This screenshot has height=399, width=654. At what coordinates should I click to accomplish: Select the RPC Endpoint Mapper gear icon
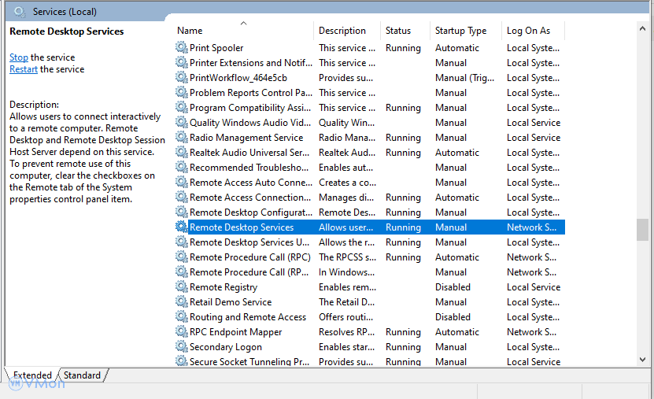coord(182,332)
